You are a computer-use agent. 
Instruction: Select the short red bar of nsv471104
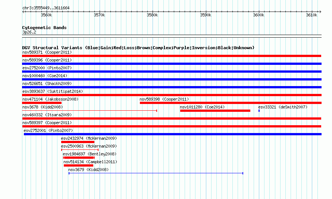[x=42, y=103]
